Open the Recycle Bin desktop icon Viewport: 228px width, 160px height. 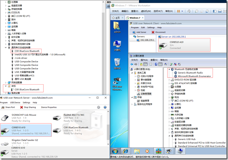pos(117,64)
